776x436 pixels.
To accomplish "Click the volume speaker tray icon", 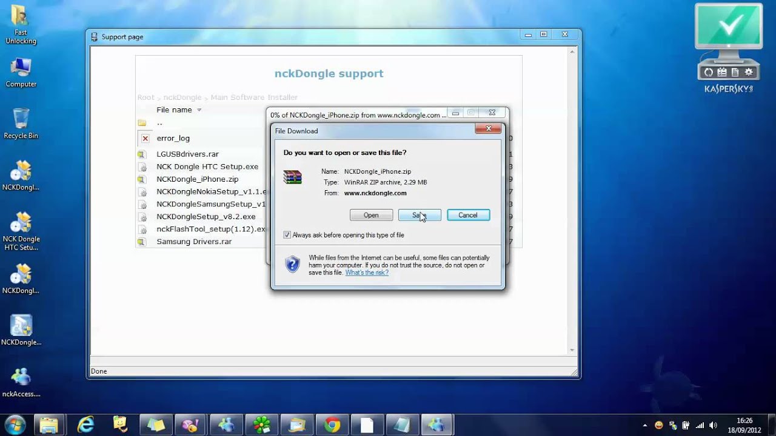I will pos(713,425).
